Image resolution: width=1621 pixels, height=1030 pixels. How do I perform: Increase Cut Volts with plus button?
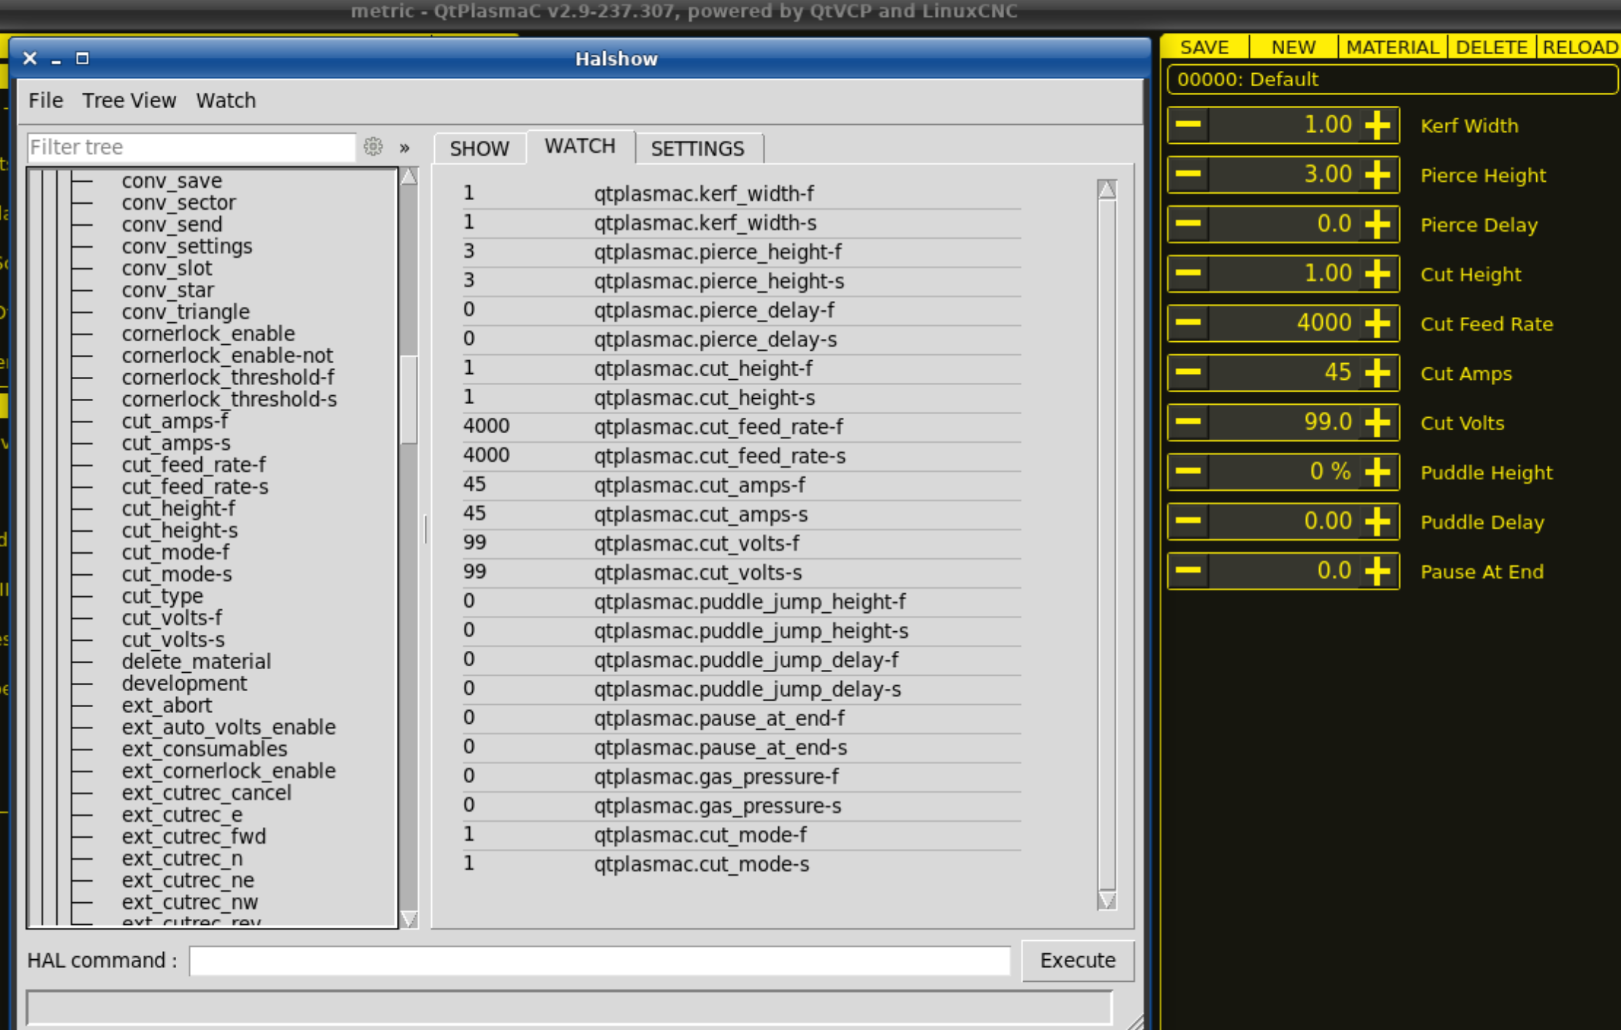click(x=1378, y=422)
